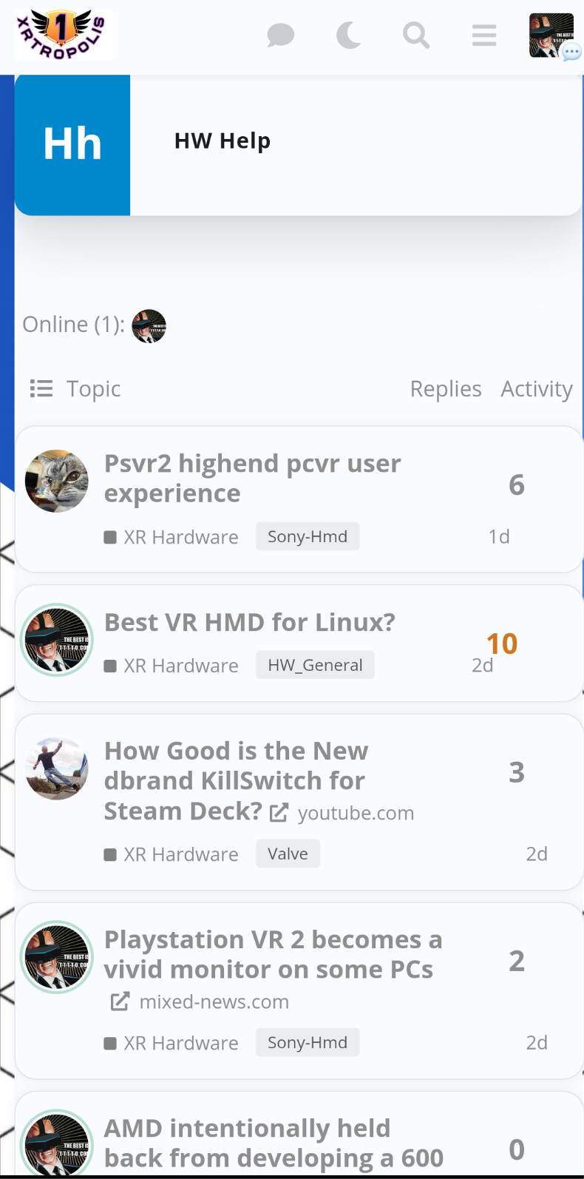This screenshot has height=1179, width=584.
Task: Open the youtube.com external link
Action: coord(355,813)
